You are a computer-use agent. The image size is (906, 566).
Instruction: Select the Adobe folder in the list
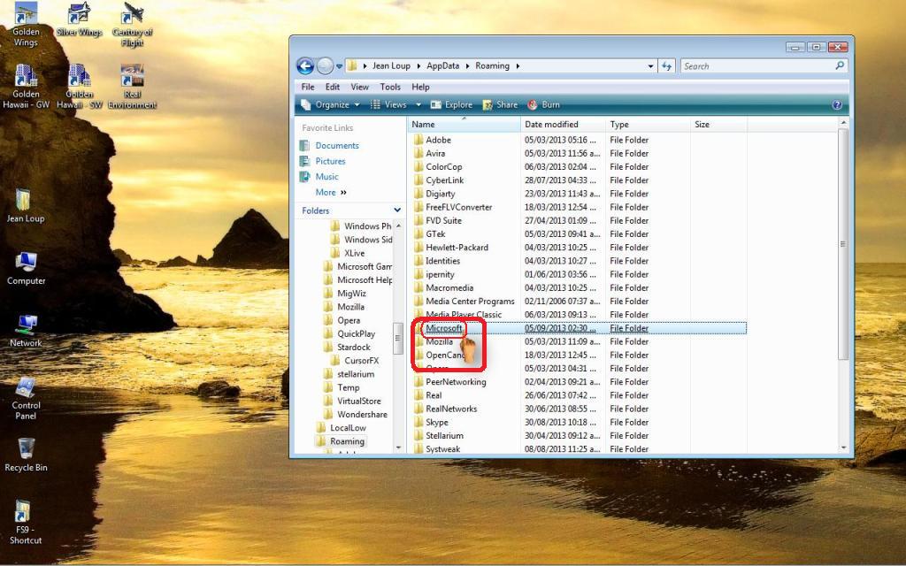pos(439,140)
